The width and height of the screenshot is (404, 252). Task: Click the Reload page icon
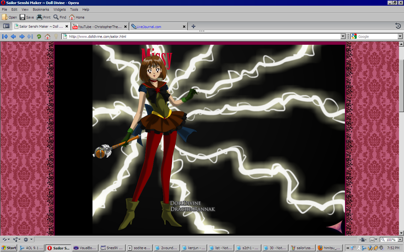point(39,37)
